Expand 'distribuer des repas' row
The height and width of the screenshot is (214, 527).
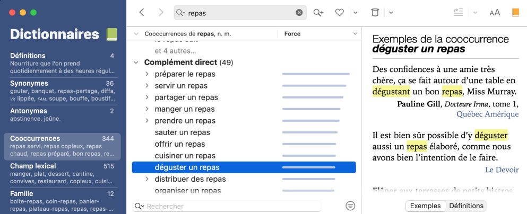(147, 179)
